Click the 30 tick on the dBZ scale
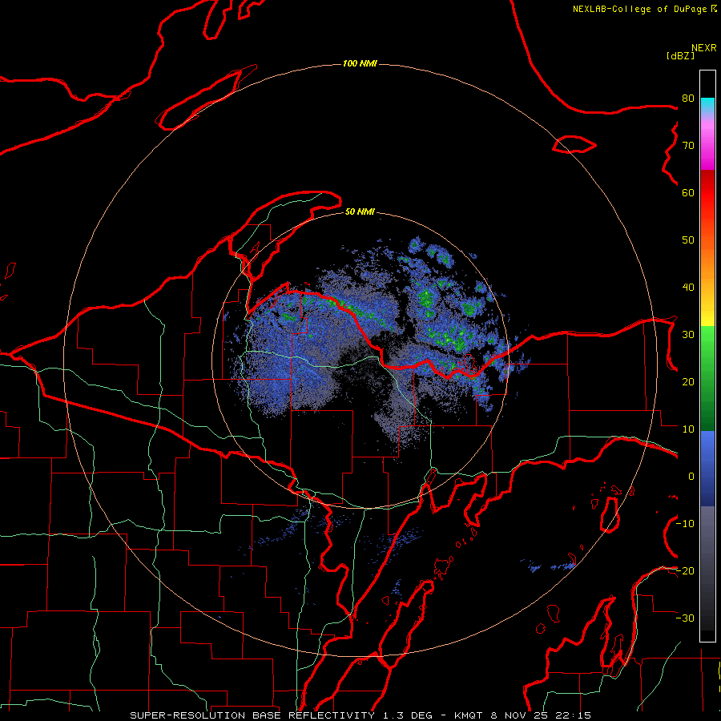721x721 pixels. click(688, 335)
